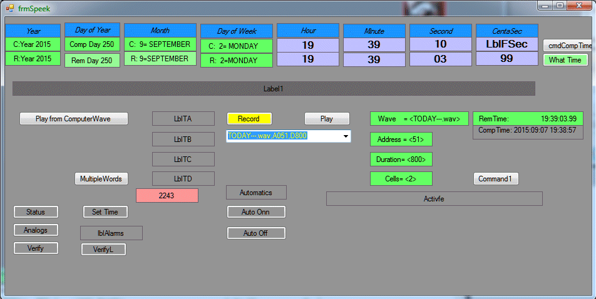Click the LblTA label

click(x=183, y=118)
